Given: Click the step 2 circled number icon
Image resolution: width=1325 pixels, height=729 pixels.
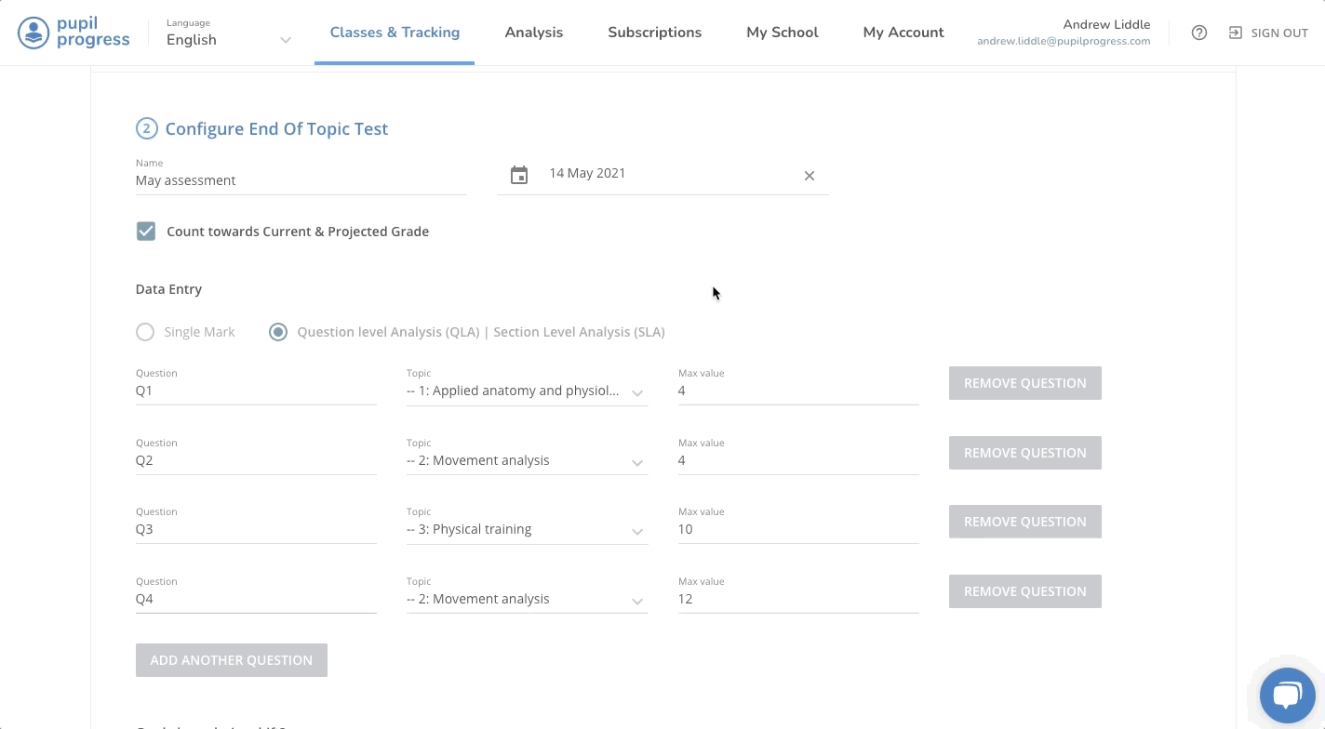Looking at the screenshot, I should [146, 129].
